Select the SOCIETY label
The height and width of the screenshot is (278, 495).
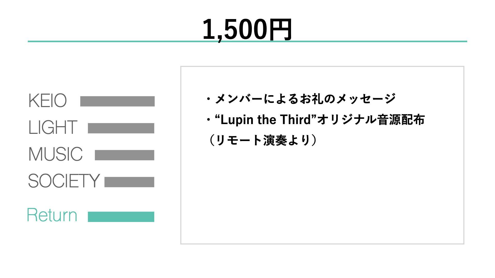point(64,181)
